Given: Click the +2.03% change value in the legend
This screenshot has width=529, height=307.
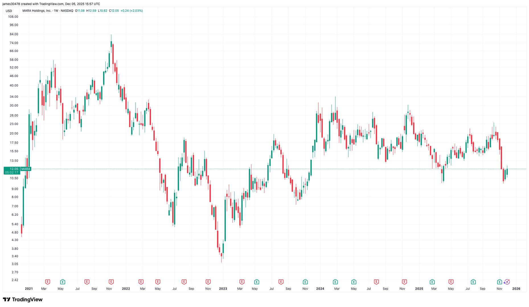Looking at the screenshot, I should point(136,11).
